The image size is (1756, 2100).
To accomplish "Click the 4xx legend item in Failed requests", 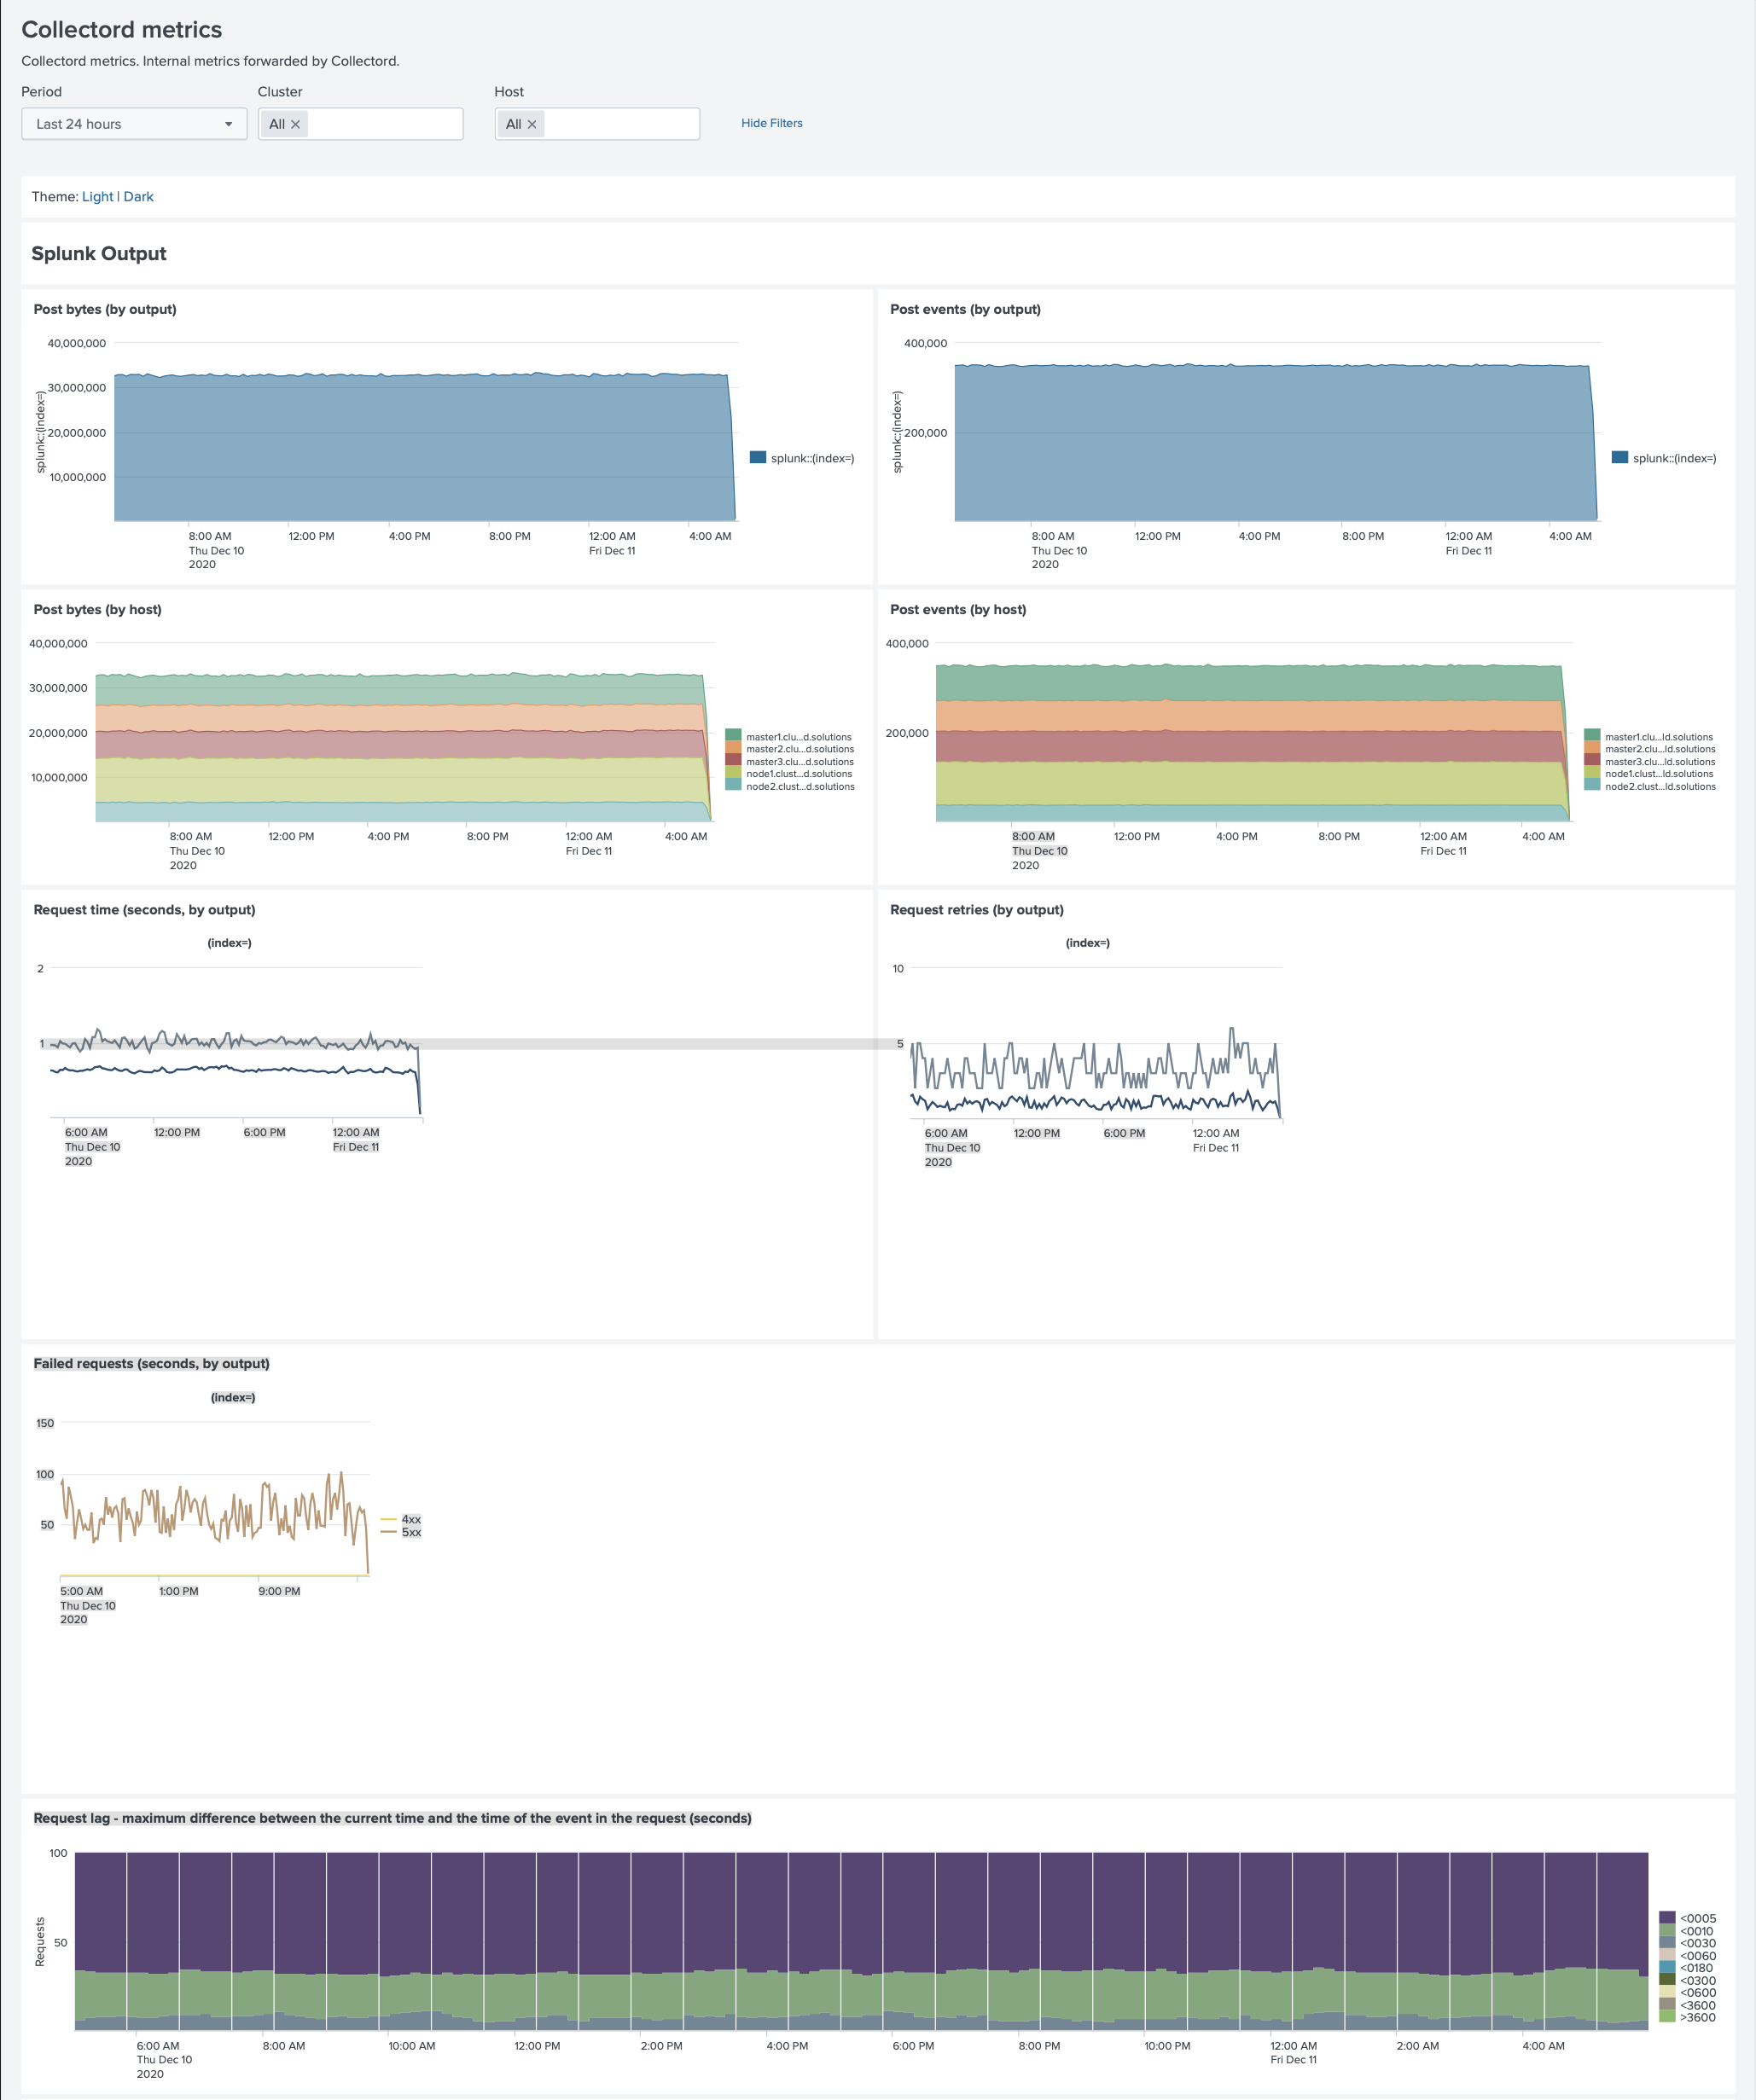I will pyautogui.click(x=401, y=1519).
